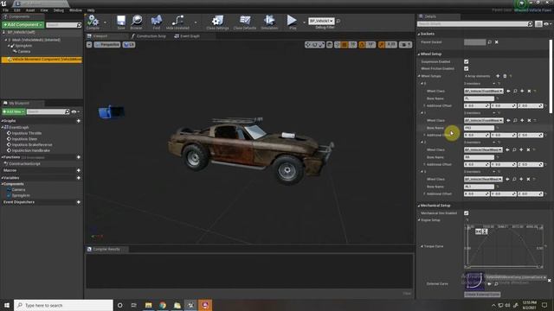Click the Compile toolbar icon

click(x=93, y=22)
